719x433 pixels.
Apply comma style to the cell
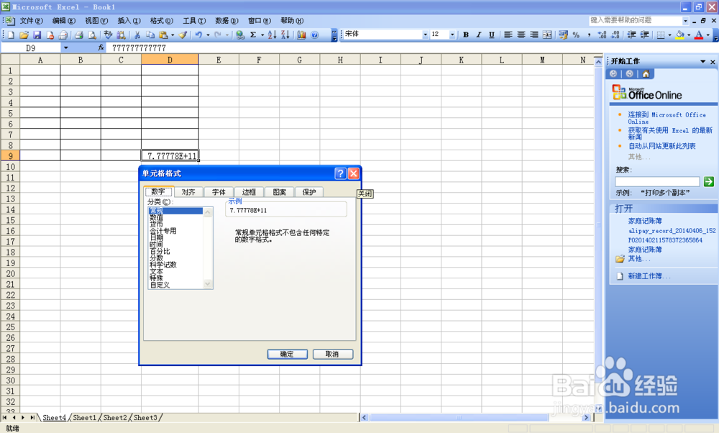point(590,35)
